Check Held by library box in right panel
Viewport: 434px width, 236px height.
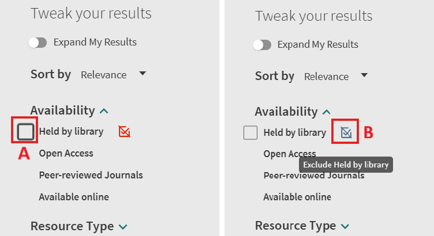(250, 133)
